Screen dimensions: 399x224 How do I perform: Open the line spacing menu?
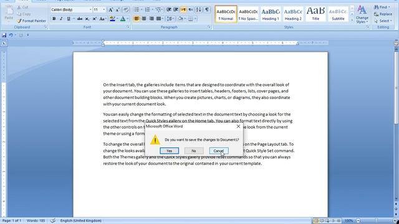170,19
